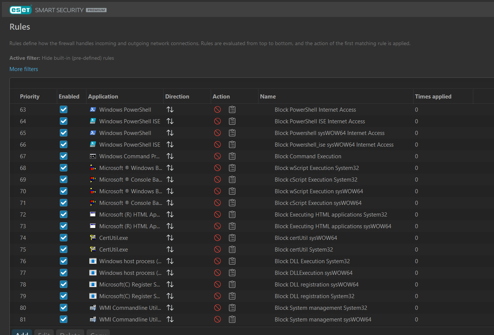Image resolution: width=494 pixels, height=335 pixels.
Task: Click block icon in priority 81 row
Action: tap(217, 320)
